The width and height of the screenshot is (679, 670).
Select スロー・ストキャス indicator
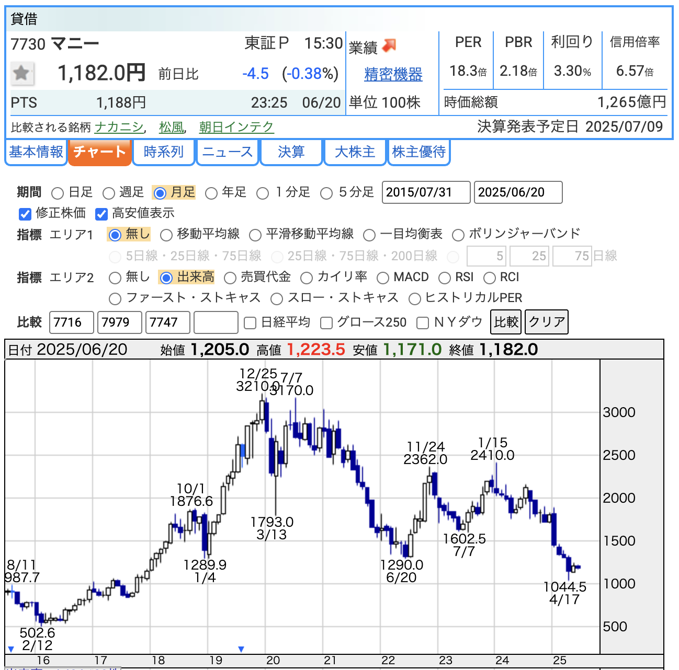[x=276, y=299]
